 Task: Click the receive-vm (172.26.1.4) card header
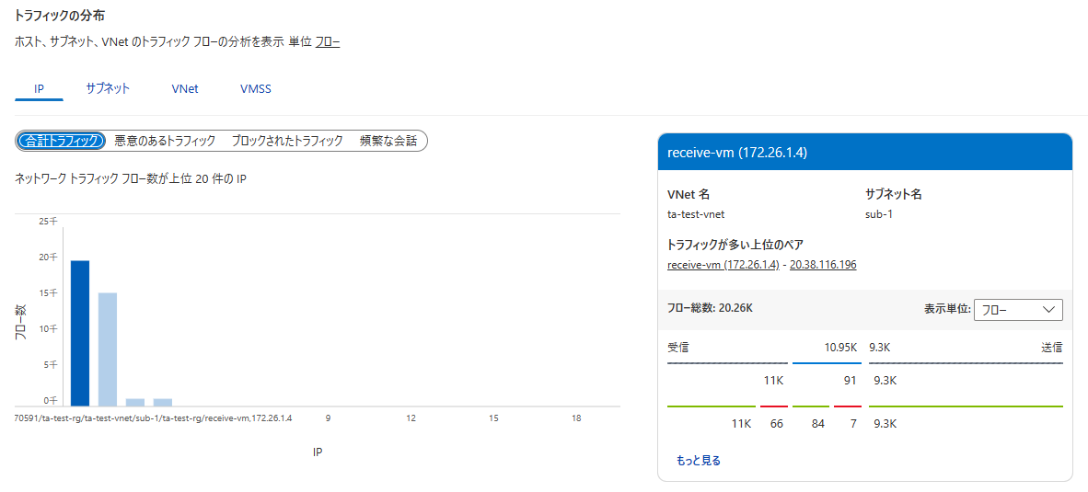[864, 153]
